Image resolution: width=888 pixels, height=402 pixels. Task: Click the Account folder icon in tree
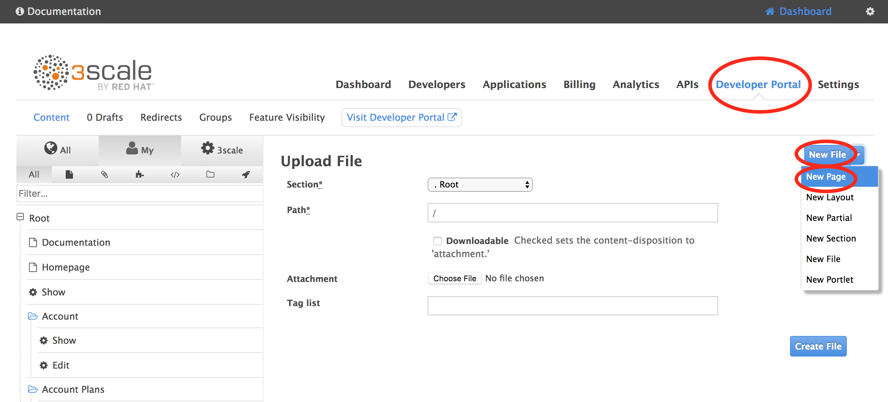point(33,316)
